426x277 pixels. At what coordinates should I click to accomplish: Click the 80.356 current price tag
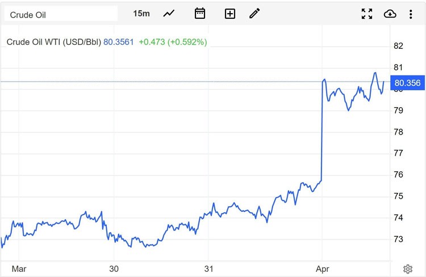point(407,83)
